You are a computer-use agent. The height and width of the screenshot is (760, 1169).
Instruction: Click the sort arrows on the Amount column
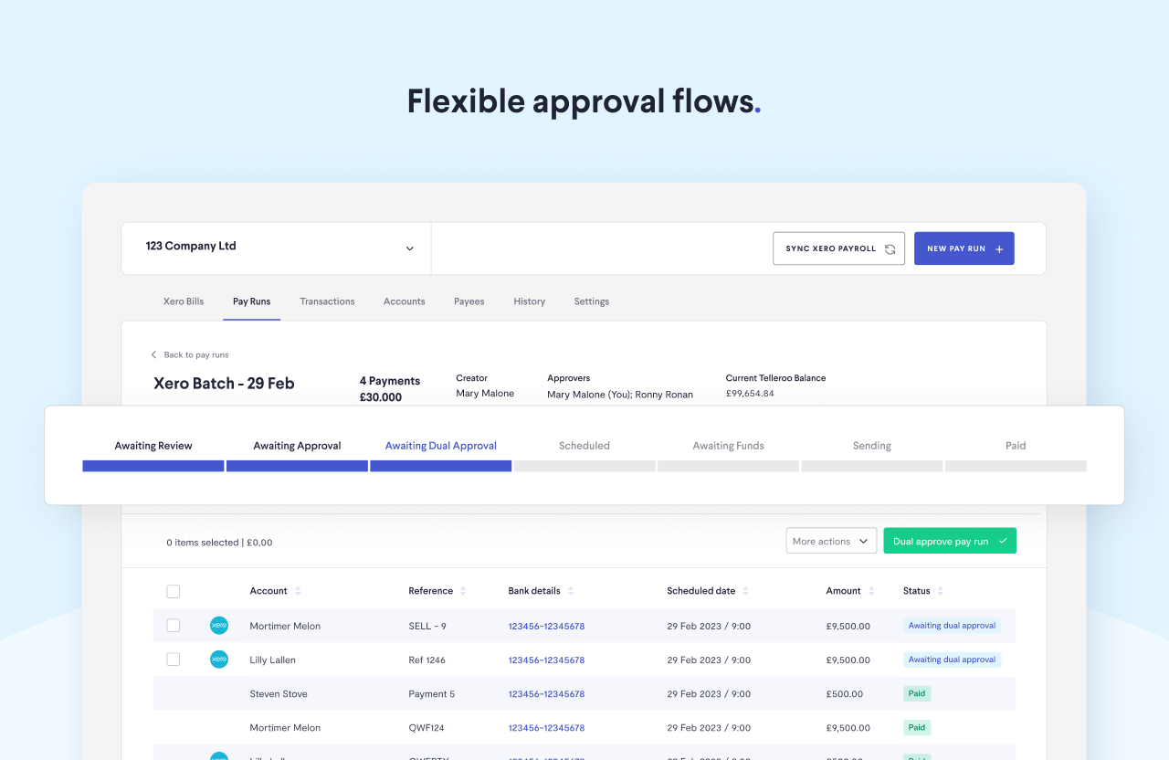[871, 591]
